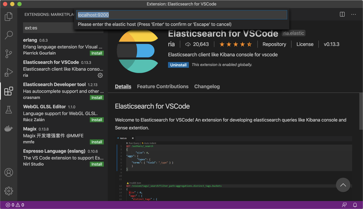Install the erlang extension
The width and height of the screenshot is (363, 209).
coord(97,53)
